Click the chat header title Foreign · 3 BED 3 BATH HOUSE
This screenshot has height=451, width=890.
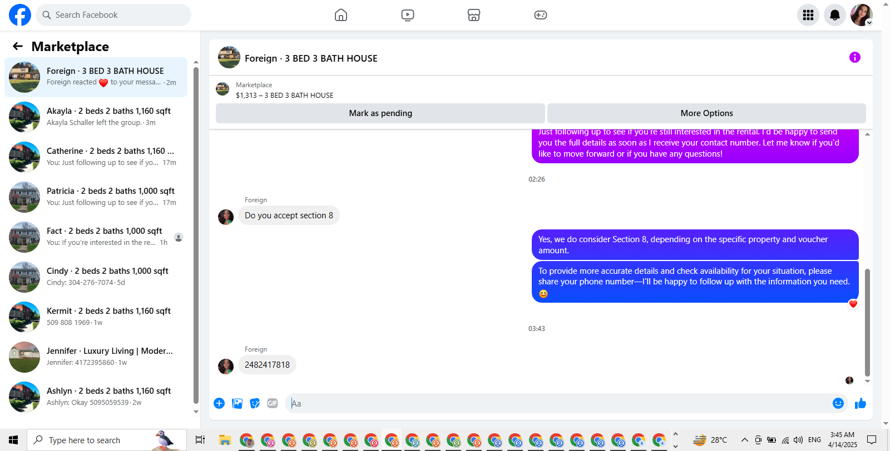click(311, 58)
